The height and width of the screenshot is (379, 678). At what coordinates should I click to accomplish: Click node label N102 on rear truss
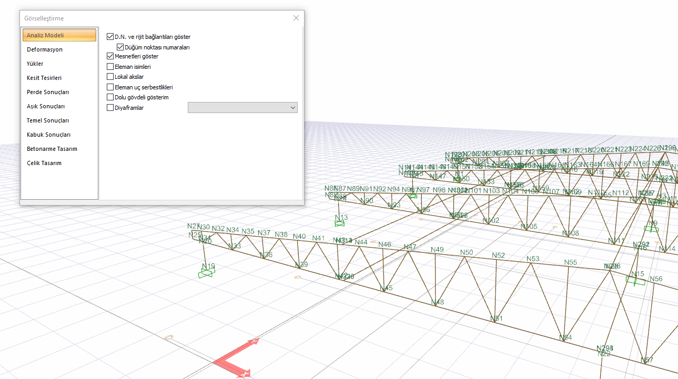tap(491, 220)
